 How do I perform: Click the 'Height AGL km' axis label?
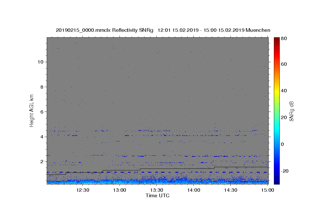32,110
